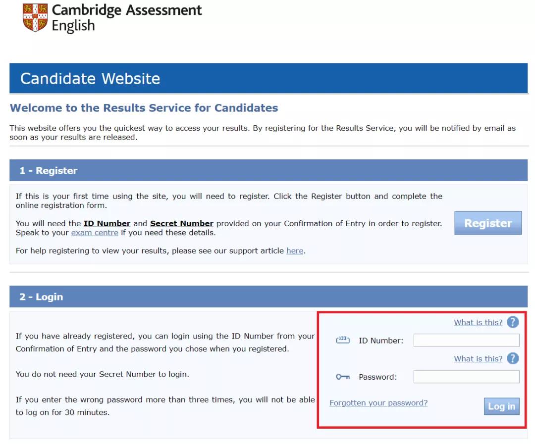535x445 pixels.
Task: Focus the ID Number input field
Action: tap(466, 340)
